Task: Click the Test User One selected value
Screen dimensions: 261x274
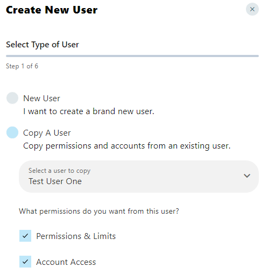Action: 55,181
